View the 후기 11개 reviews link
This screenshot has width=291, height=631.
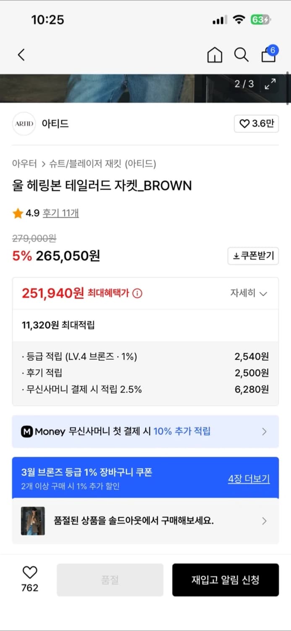pos(61,213)
